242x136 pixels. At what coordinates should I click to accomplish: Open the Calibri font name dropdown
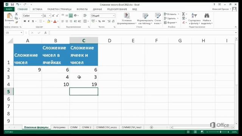42,15
